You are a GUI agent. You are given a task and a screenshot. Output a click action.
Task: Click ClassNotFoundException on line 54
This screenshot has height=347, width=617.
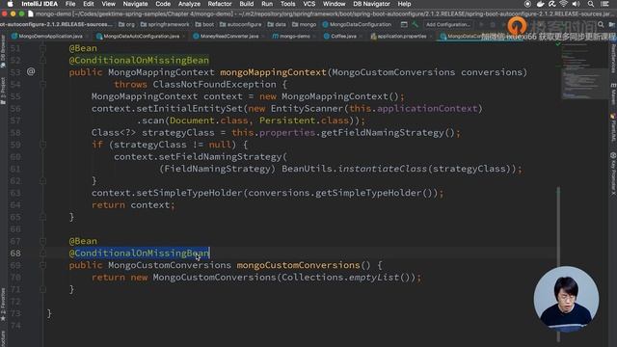pyautogui.click(x=214, y=84)
